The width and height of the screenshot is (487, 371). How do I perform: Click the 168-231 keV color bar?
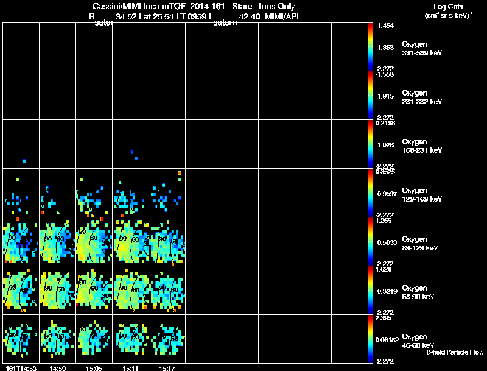coord(370,144)
